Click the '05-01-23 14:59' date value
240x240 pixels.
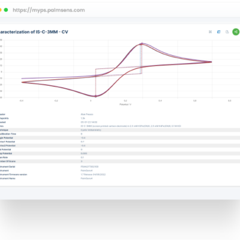pos(89,122)
